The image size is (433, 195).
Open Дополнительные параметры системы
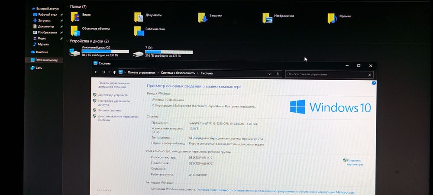click(118, 118)
